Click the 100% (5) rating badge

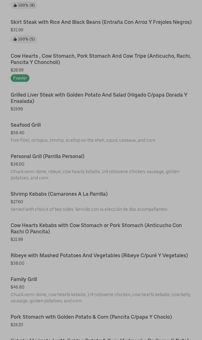tap(24, 39)
